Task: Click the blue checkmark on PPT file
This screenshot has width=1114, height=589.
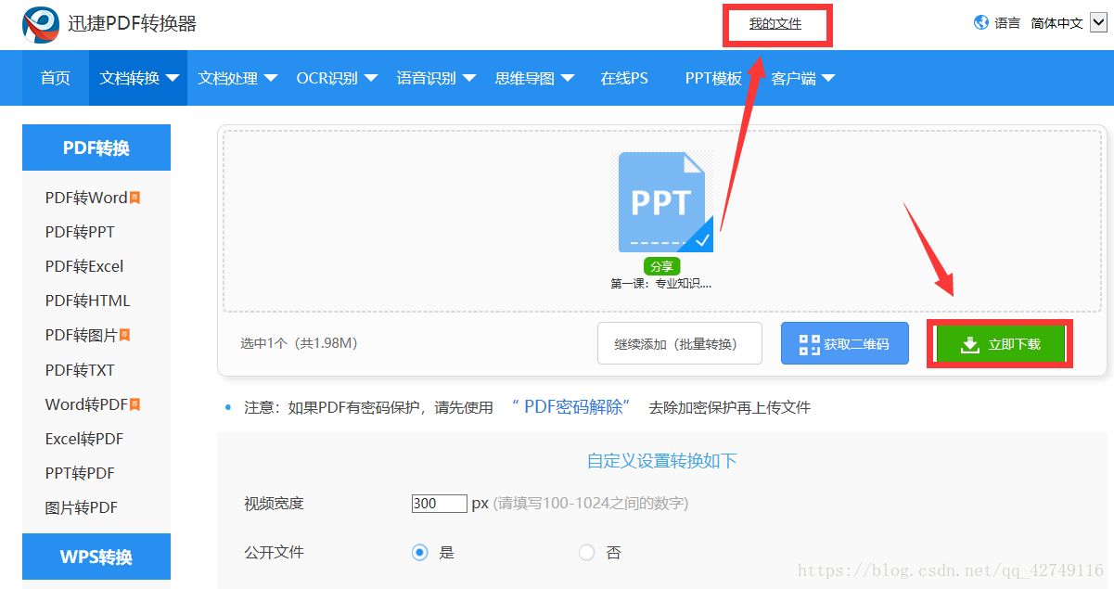Action: 702,240
